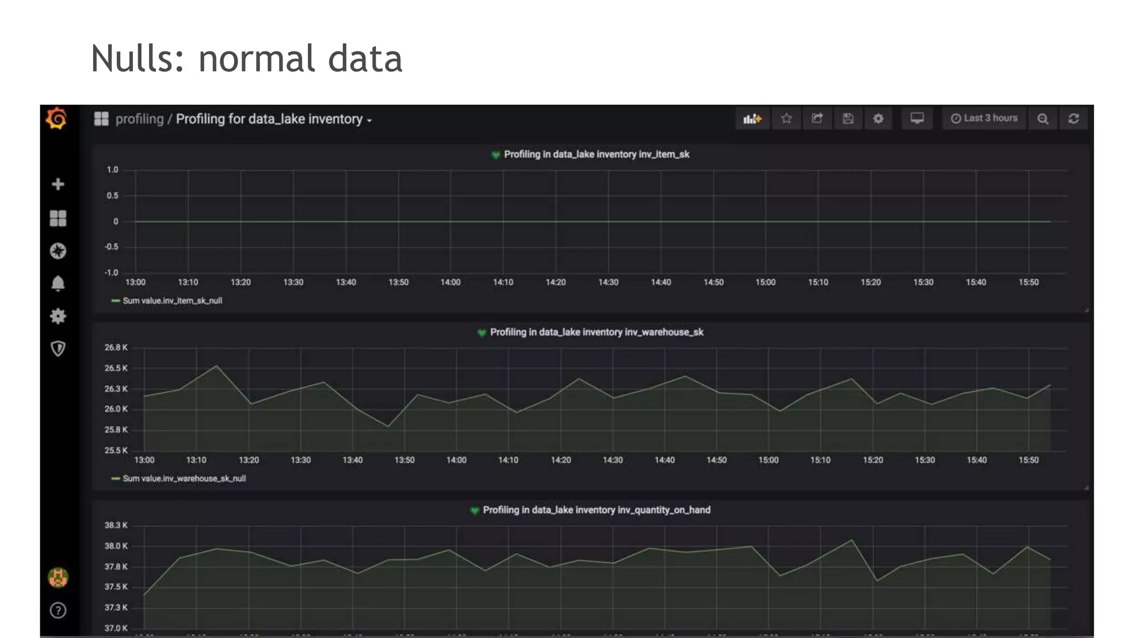Click the zoom out time range icon

(1043, 119)
